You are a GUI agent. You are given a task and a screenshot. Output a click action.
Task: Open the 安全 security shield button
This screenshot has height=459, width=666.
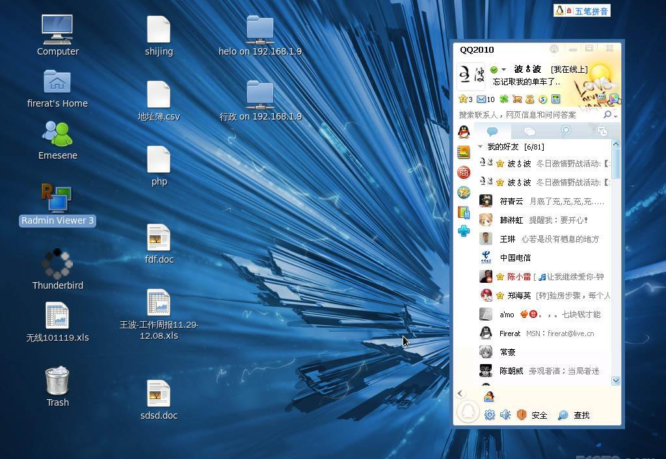[x=532, y=415]
